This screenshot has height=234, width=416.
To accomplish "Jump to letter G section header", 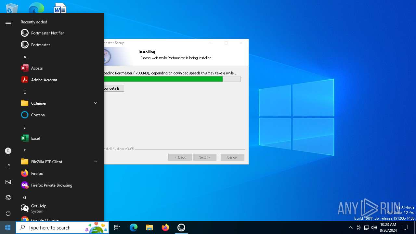I will 24,197.
